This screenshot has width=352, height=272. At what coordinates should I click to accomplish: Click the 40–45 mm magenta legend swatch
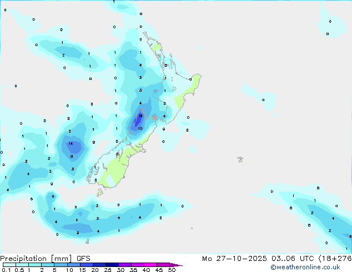pyautogui.click(x=150, y=265)
